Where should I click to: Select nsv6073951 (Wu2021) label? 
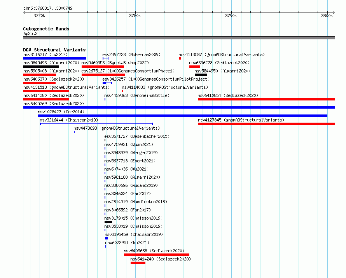[x=127, y=243]
